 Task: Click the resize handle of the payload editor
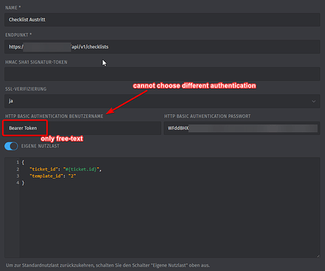click(318, 256)
